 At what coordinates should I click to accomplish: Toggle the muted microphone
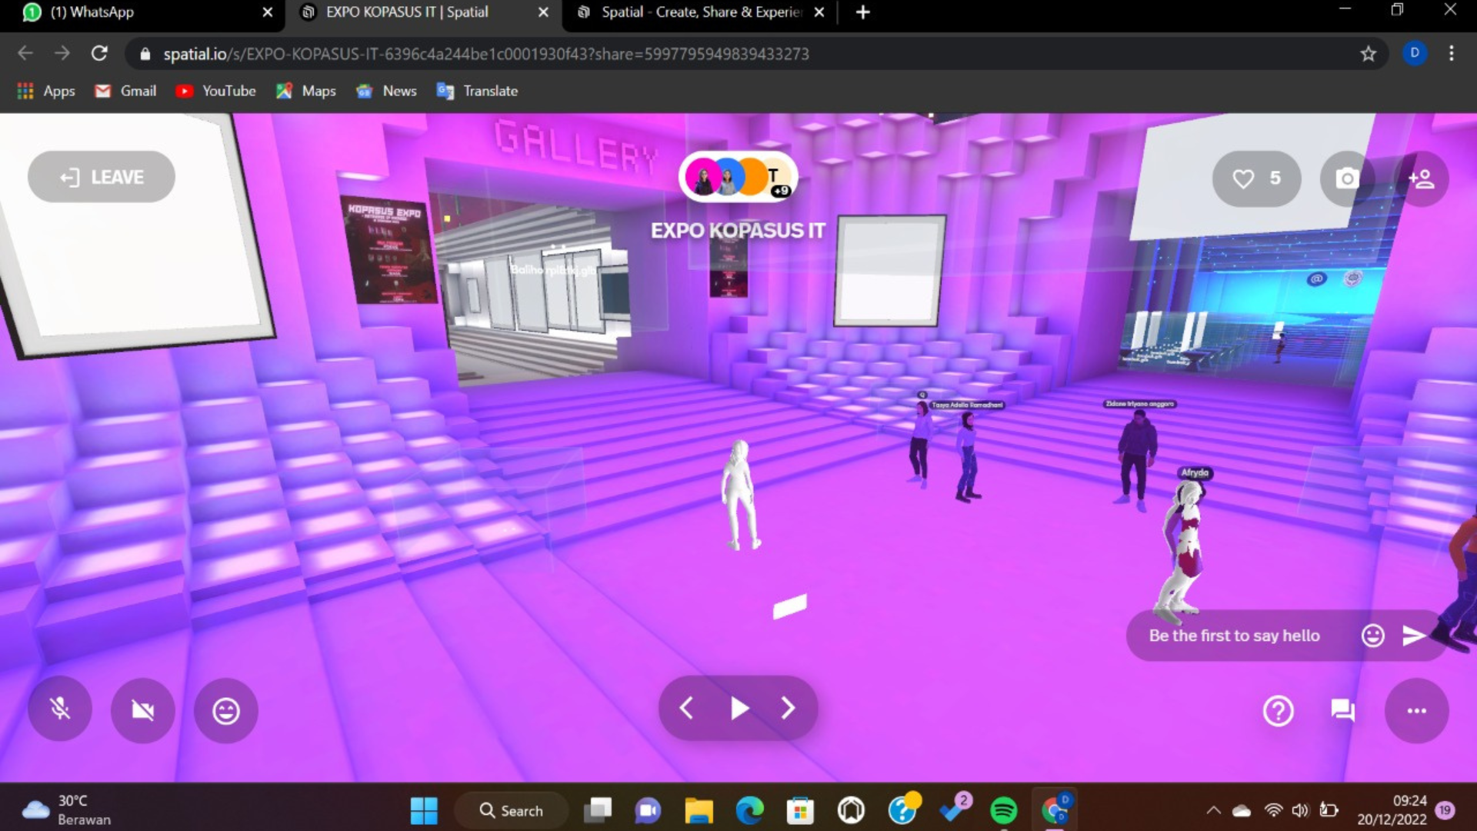(x=60, y=709)
